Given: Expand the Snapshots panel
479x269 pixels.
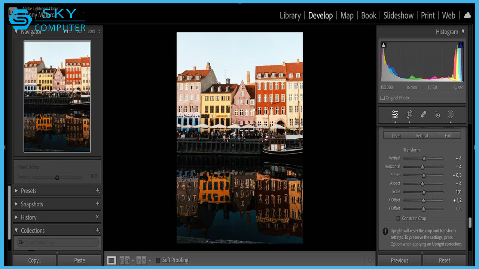Looking at the screenshot, I should pyautogui.click(x=16, y=204).
